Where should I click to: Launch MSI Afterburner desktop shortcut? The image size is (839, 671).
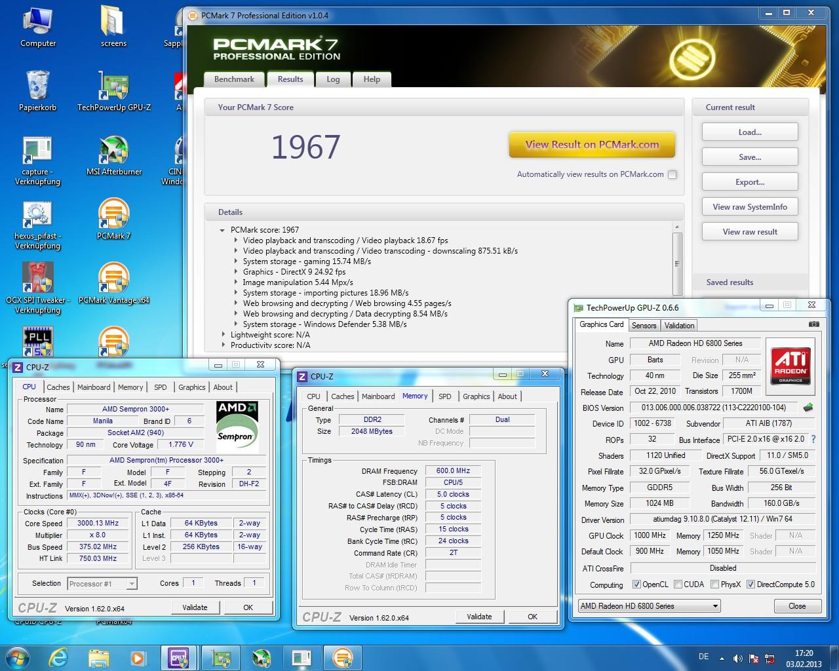(114, 156)
